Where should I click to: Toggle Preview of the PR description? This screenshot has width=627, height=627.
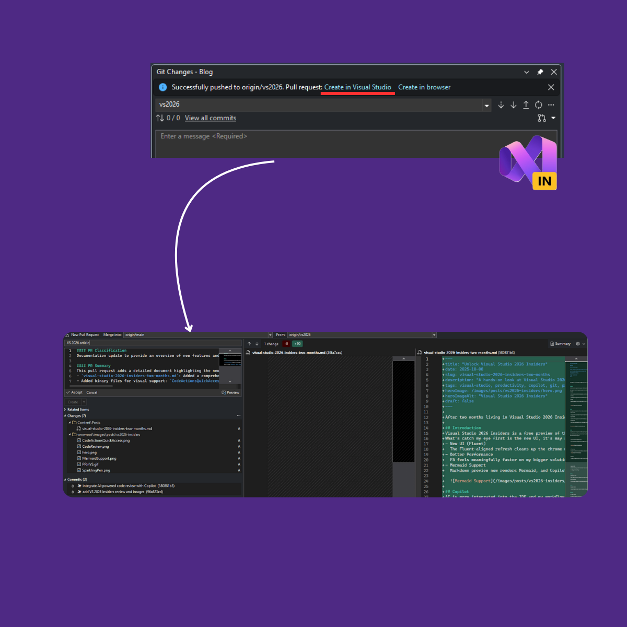230,392
